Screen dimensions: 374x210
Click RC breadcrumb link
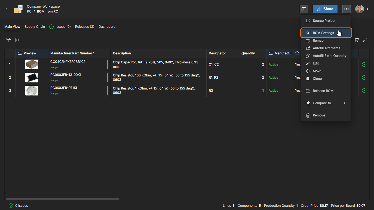29,11
